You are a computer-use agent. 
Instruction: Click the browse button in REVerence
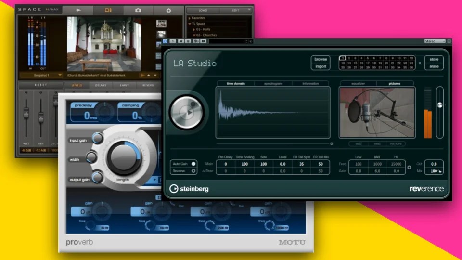(x=321, y=59)
